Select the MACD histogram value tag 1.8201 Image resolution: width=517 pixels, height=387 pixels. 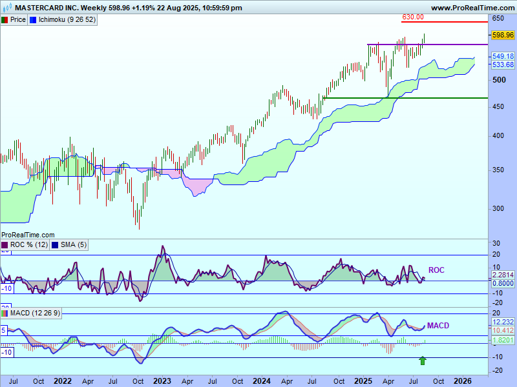point(503,341)
